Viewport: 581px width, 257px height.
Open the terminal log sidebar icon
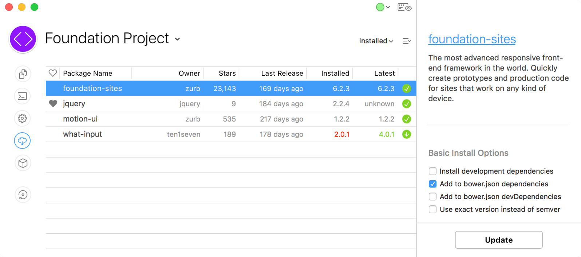pos(23,96)
